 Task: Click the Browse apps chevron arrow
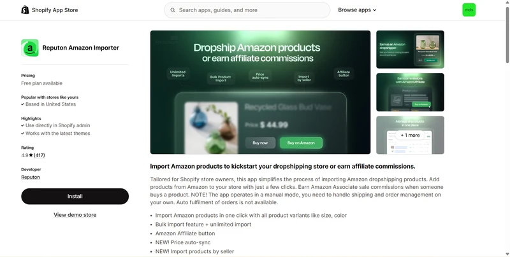coord(374,10)
